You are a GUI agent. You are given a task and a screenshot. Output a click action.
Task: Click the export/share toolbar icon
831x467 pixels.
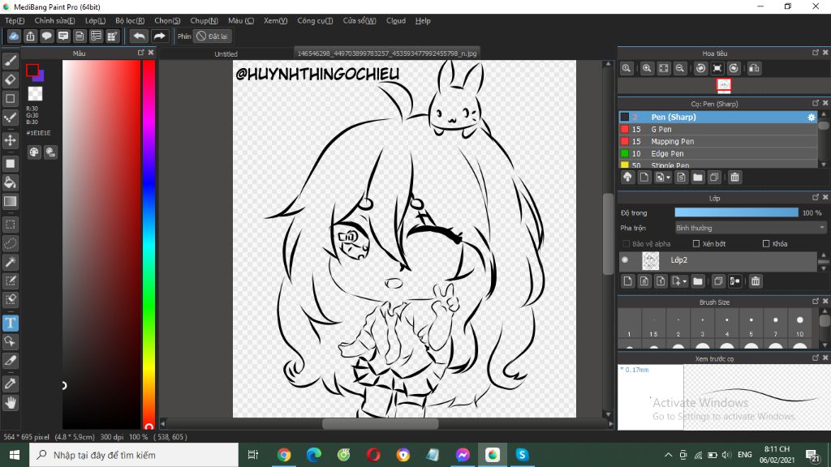pyautogui.click(x=30, y=36)
